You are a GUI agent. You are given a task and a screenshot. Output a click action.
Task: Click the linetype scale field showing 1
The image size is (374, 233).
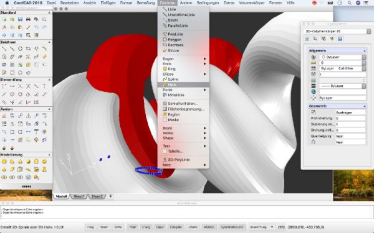pos(342,75)
